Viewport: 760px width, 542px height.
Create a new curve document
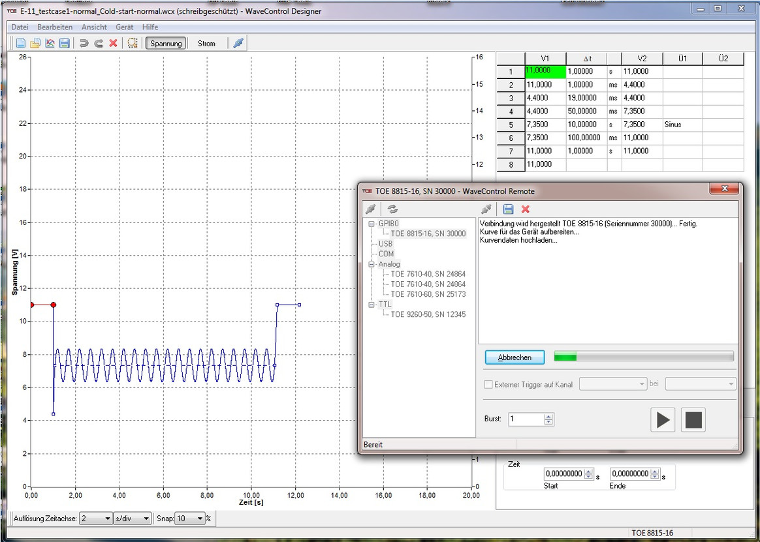(x=20, y=42)
